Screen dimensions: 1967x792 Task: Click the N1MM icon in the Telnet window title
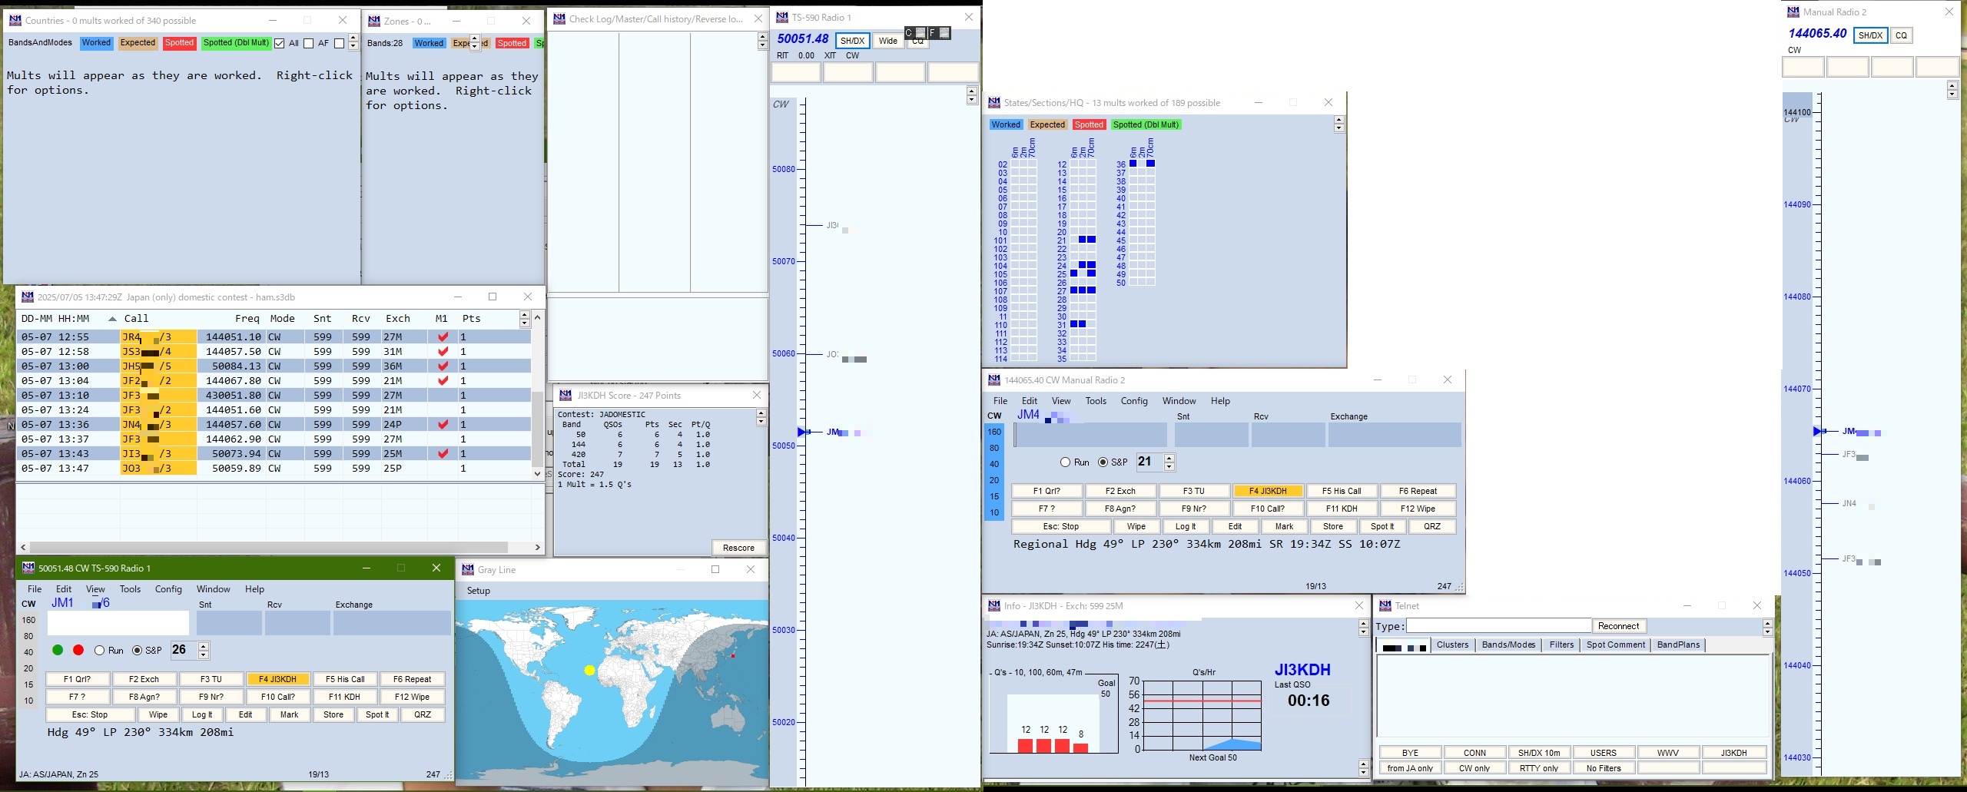[x=1385, y=605]
